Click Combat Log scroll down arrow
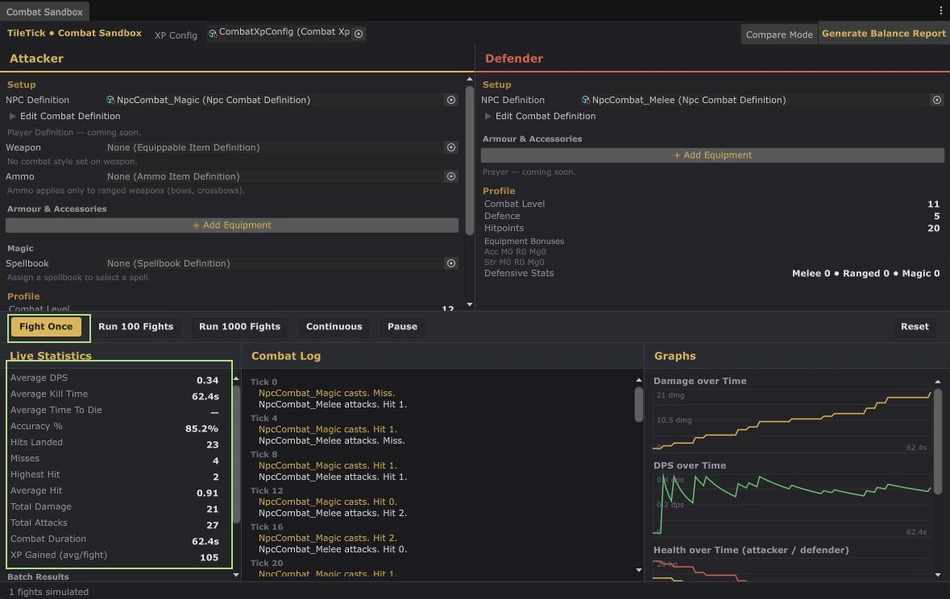950x599 pixels. (x=639, y=570)
